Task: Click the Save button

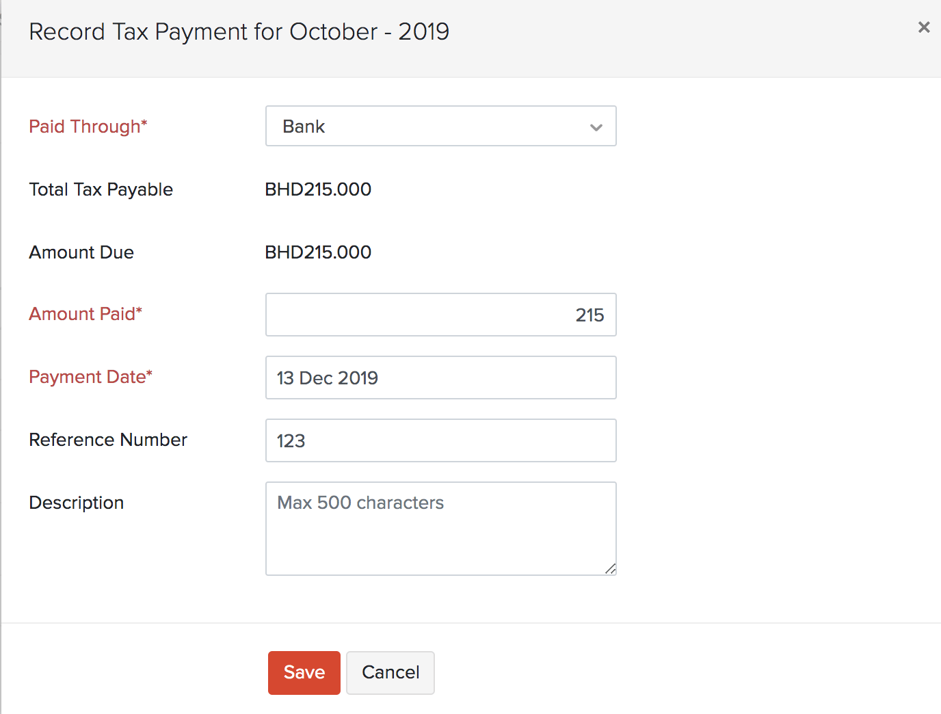Action: pos(304,672)
